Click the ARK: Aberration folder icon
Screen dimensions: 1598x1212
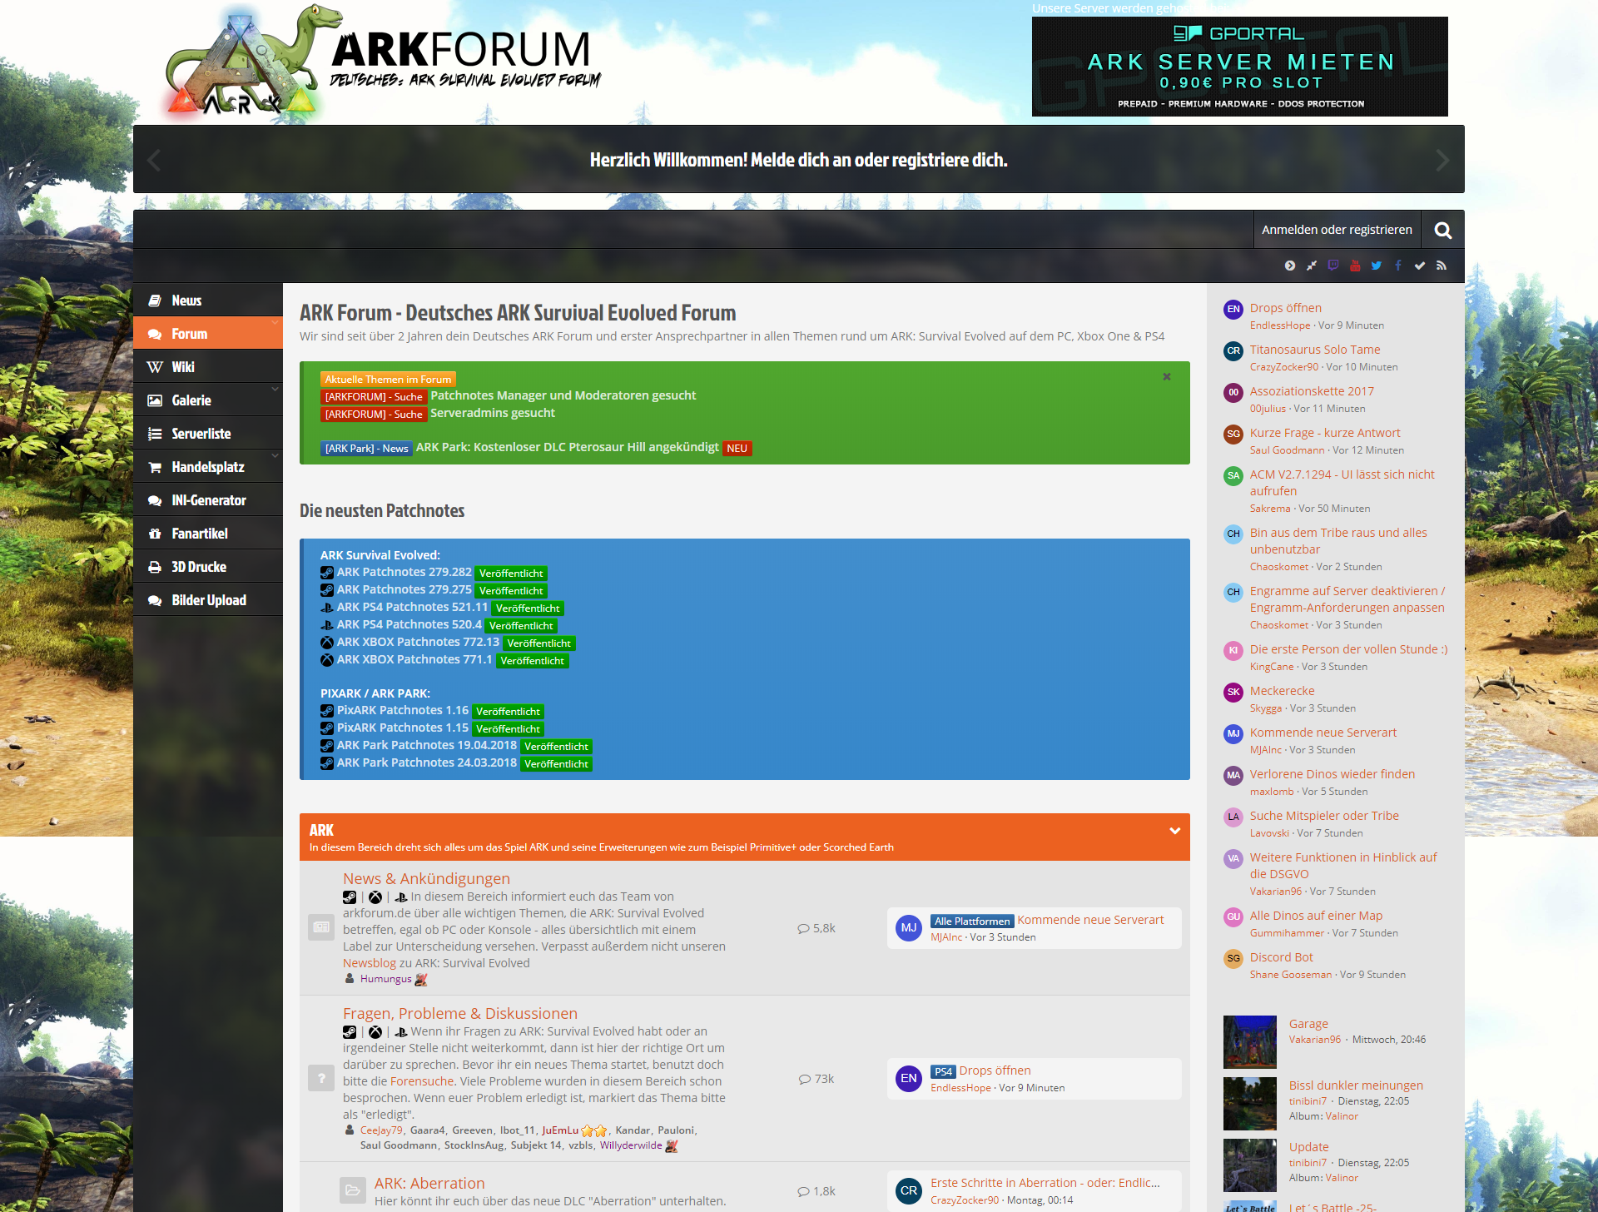(353, 1190)
